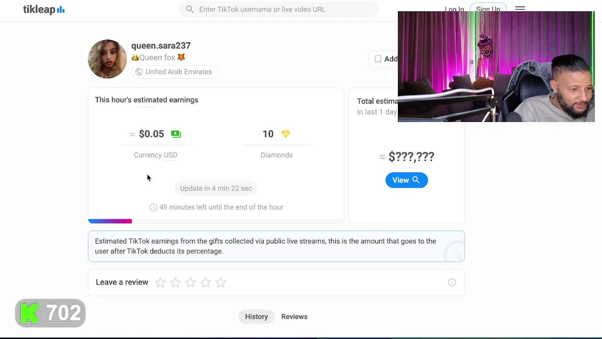602x339 pixels.
Task: Rate with the third star
Action: [190, 282]
